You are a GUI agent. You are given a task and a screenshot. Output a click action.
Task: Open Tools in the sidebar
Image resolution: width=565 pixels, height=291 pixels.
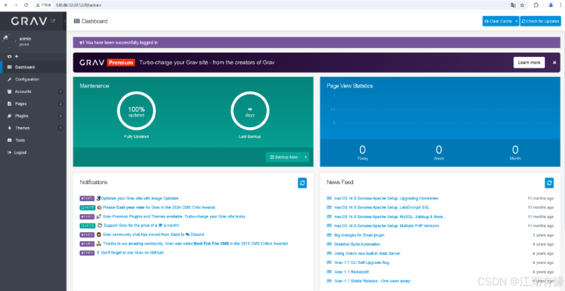click(x=33, y=140)
